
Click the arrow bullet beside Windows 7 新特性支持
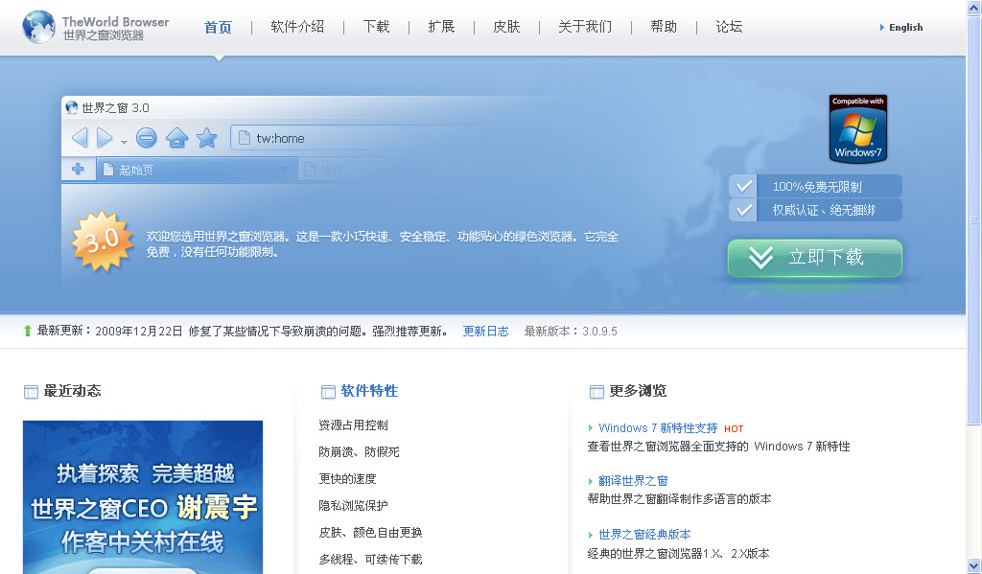click(591, 428)
